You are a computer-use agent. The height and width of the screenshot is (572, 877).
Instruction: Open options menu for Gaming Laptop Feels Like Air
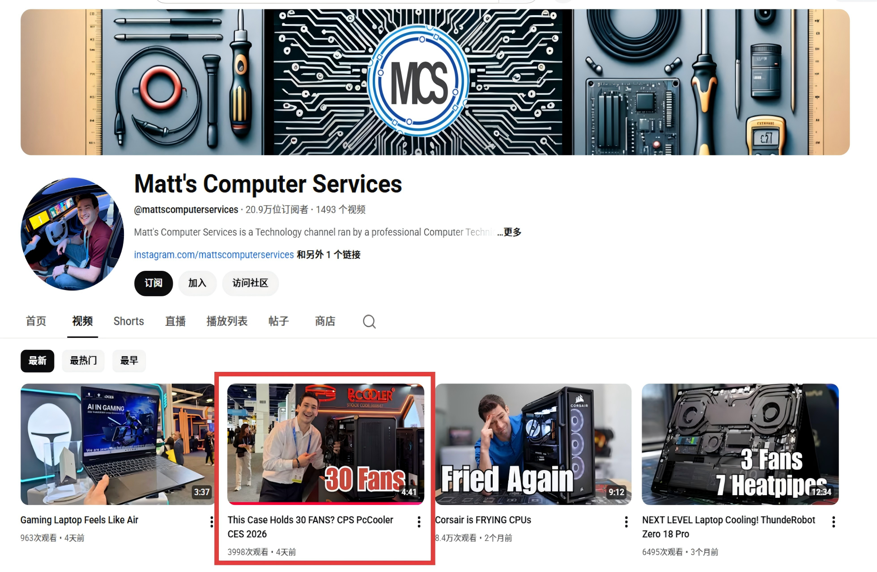(x=212, y=522)
